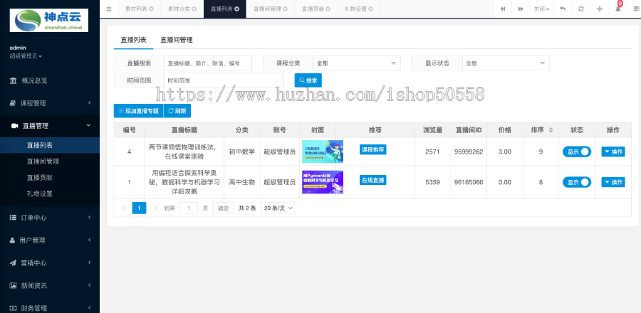Expand 用户管理 sidebar menu

(x=49, y=240)
